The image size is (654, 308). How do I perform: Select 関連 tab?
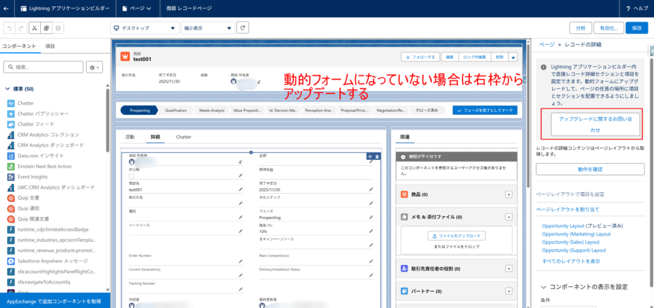click(x=405, y=136)
